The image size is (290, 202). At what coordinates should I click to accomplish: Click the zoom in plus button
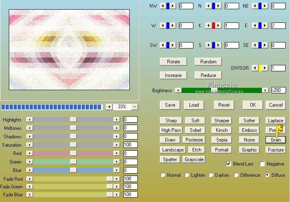coord(109,107)
